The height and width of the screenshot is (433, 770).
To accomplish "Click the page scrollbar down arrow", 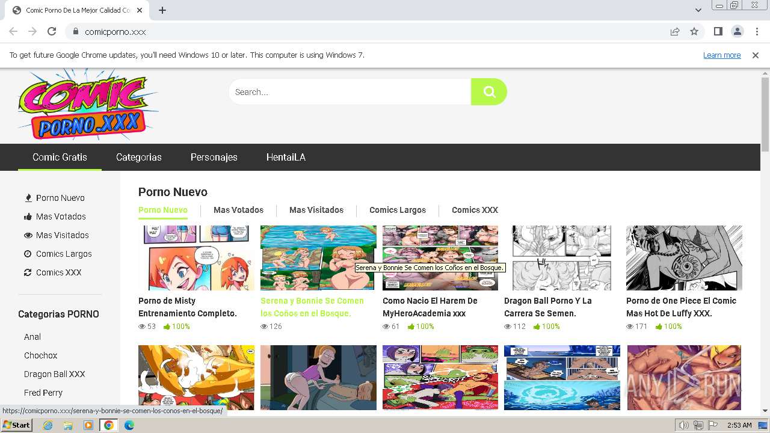I will click(x=765, y=411).
